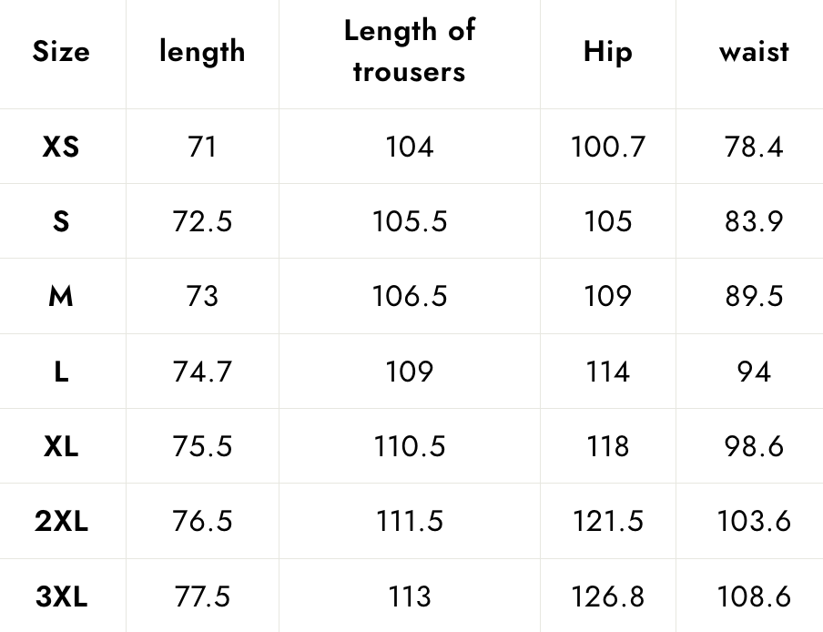Click the length column header
Screen dimensions: 823x632
[202, 51]
